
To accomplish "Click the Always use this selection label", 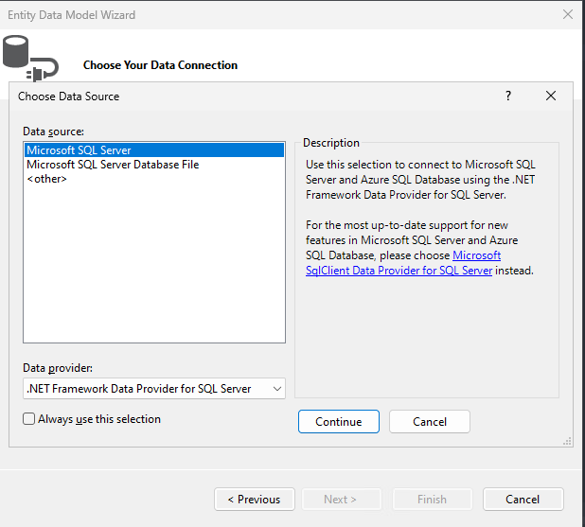I will coord(99,419).
